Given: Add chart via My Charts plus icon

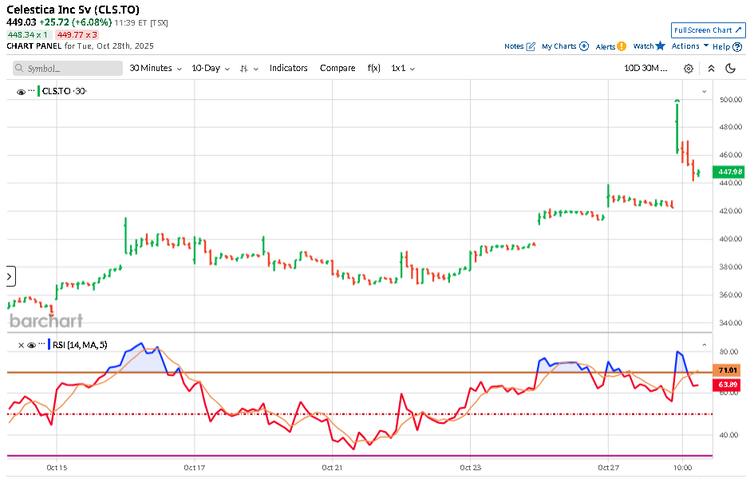Looking at the screenshot, I should 584,46.
